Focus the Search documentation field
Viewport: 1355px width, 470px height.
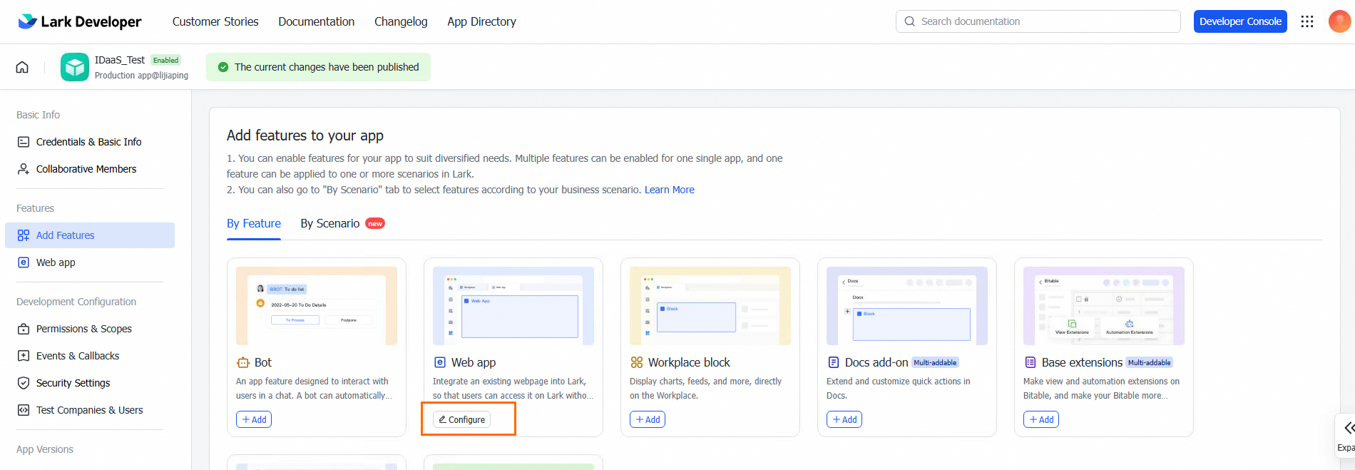[x=1038, y=21]
